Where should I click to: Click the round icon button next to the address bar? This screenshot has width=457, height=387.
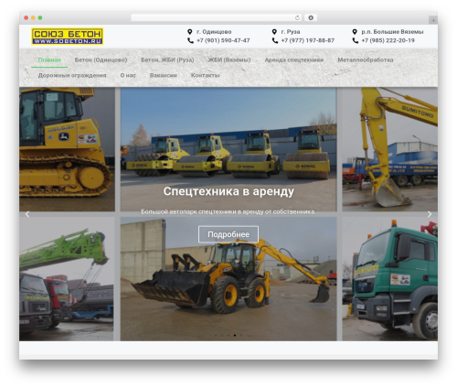tap(311, 18)
